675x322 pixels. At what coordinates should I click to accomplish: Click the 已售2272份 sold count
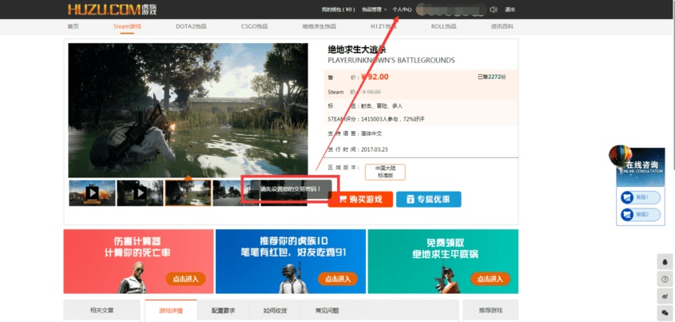point(491,77)
